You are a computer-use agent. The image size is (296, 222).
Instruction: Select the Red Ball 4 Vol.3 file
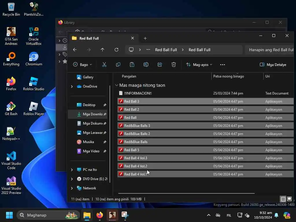[206, 158]
